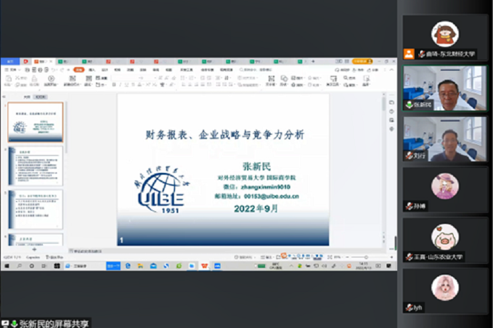Select the 开始 ribbon tab
Image resolution: width=493 pixels, height=328 pixels.
pos(79,70)
